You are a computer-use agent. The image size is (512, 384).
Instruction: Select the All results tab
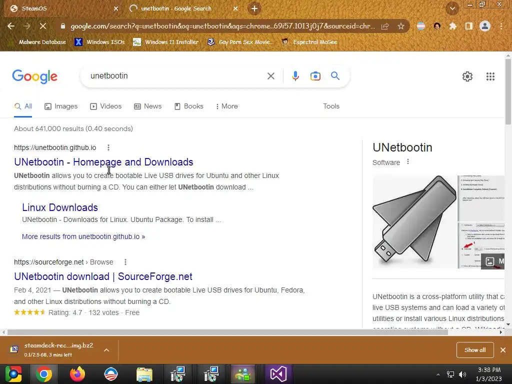(23, 106)
